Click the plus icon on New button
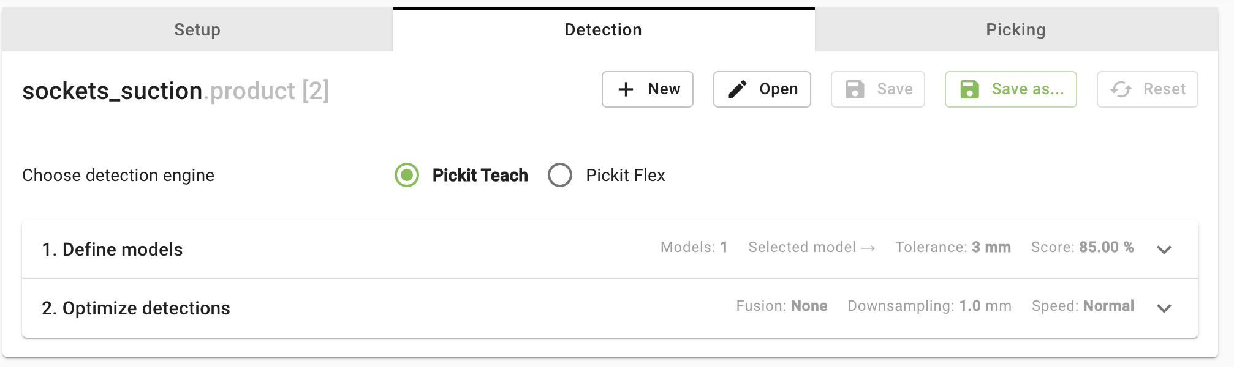This screenshot has height=367, width=1234. pyautogui.click(x=626, y=89)
